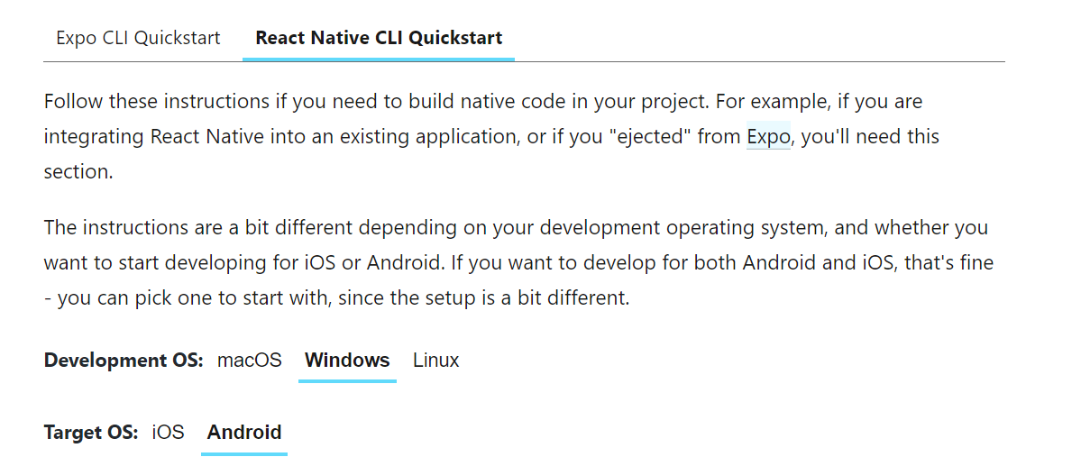Set the Target OS to iOS

click(169, 433)
